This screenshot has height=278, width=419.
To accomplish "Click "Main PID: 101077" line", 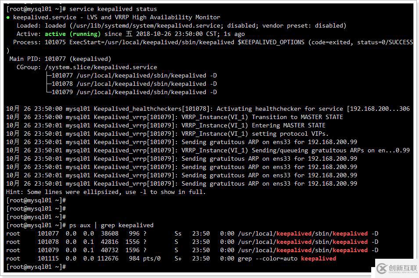I will 60,59.
